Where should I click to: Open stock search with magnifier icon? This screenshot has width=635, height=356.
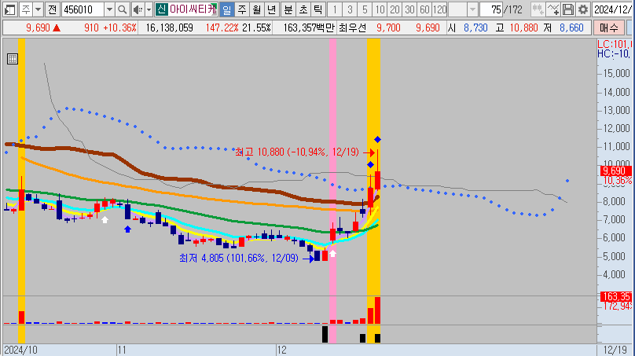pyautogui.click(x=122, y=9)
